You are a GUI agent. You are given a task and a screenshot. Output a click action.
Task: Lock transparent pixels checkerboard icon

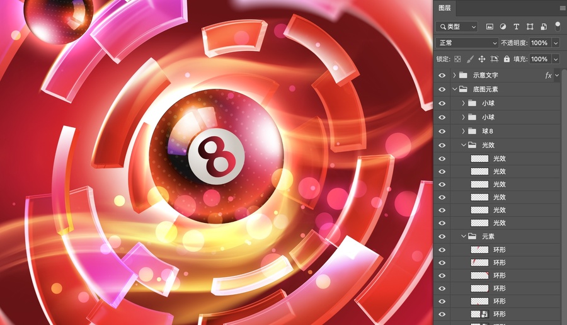coord(458,59)
